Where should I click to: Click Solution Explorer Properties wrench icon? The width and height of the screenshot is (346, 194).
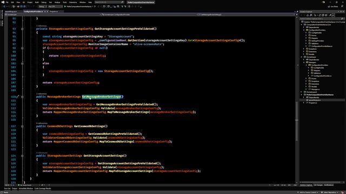click(330, 15)
